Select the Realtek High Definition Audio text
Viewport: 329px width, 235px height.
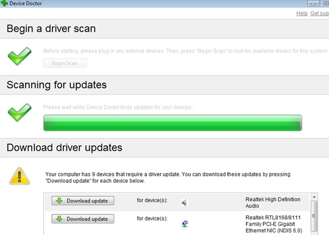click(273, 203)
